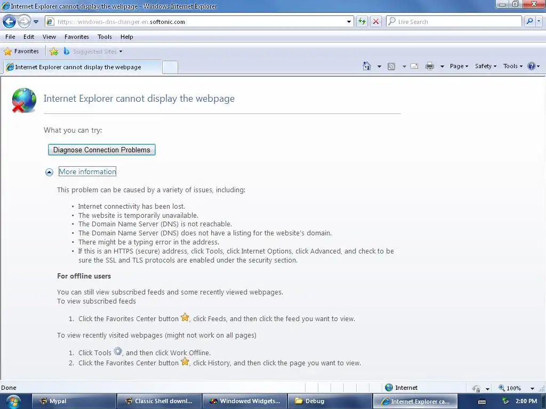Click the Windows Start orb
The width and height of the screenshot is (546, 409).
pos(13,402)
